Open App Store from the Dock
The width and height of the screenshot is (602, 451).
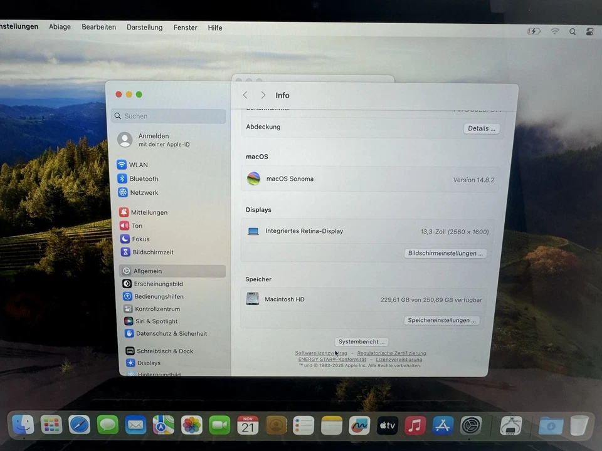(443, 425)
